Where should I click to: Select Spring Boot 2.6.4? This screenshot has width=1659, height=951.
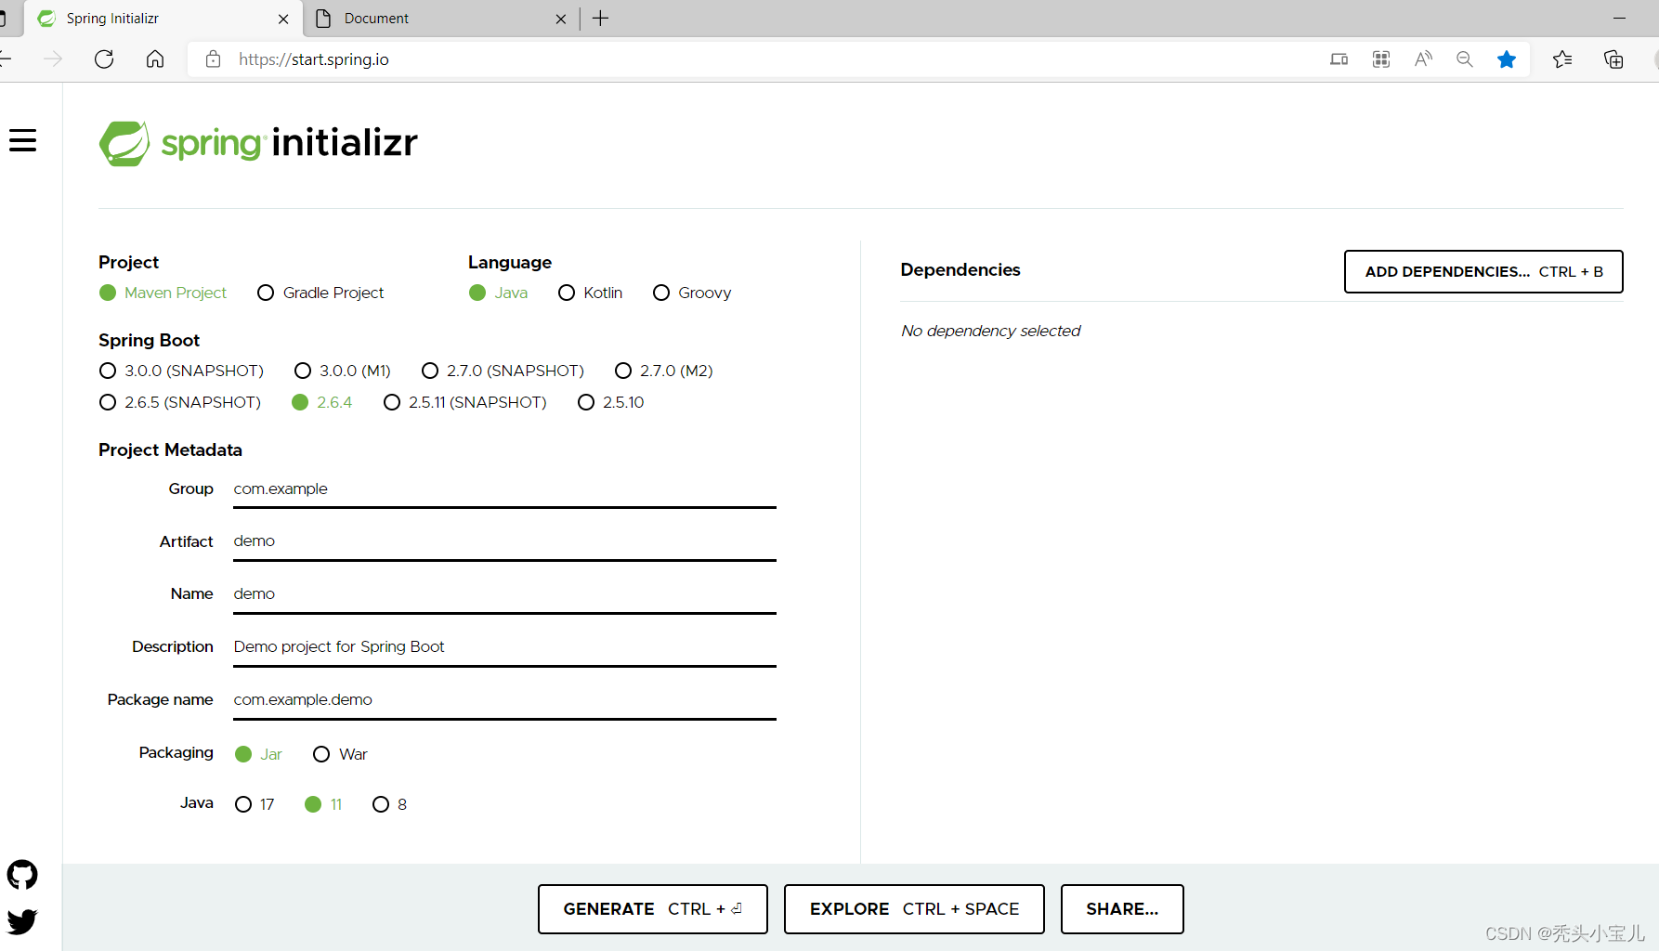click(322, 402)
